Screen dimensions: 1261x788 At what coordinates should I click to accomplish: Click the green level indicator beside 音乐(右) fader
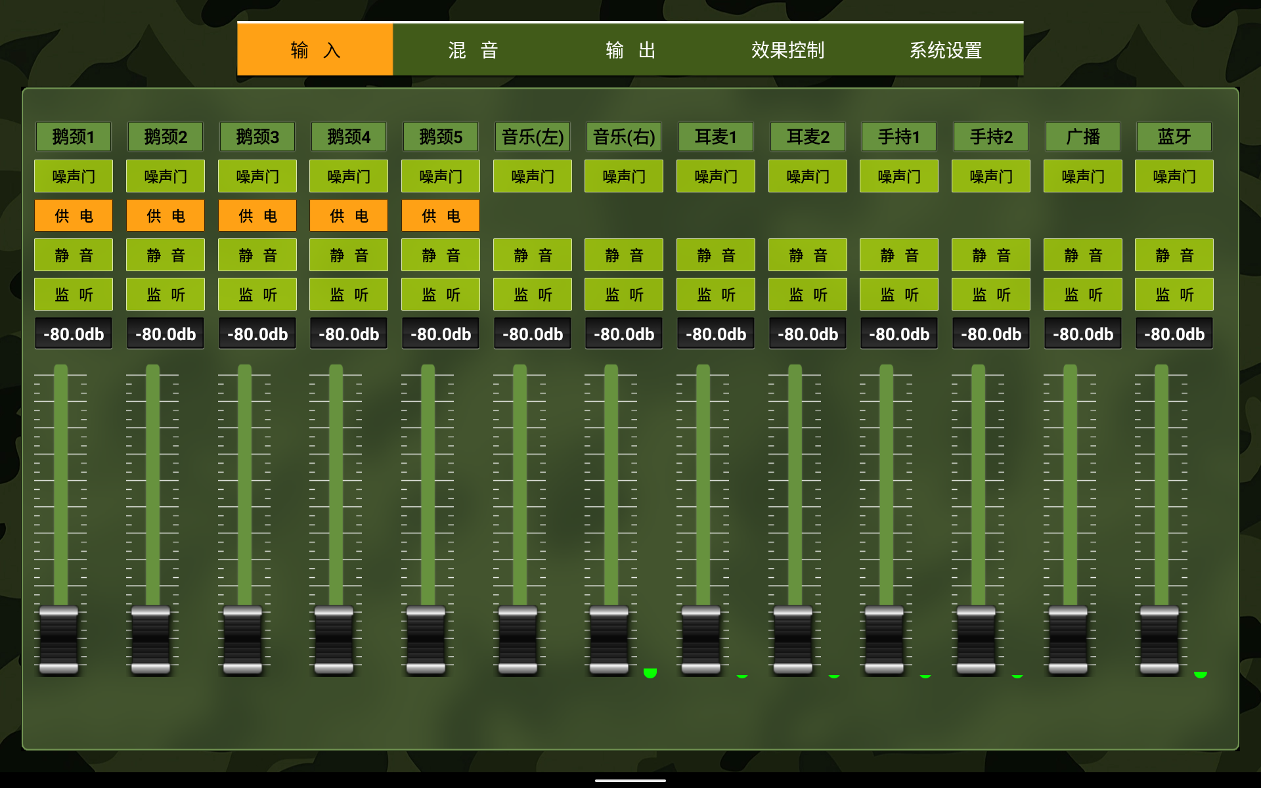point(650,672)
